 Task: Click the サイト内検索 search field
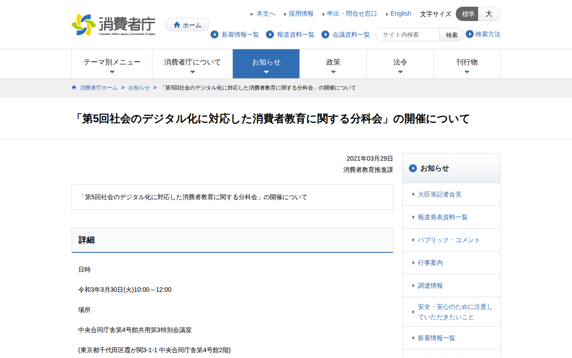[408, 34]
